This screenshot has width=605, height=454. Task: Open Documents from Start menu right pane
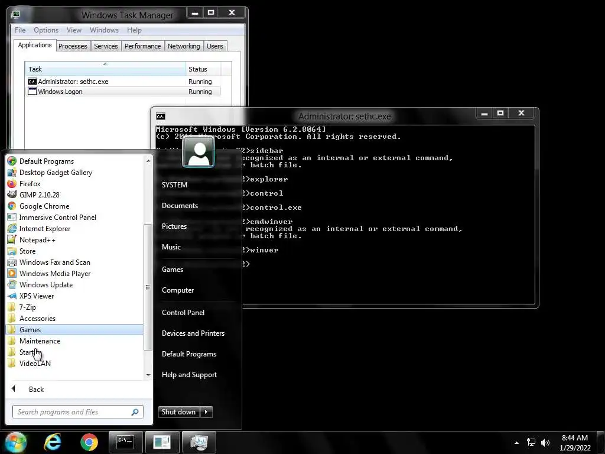pos(180,206)
